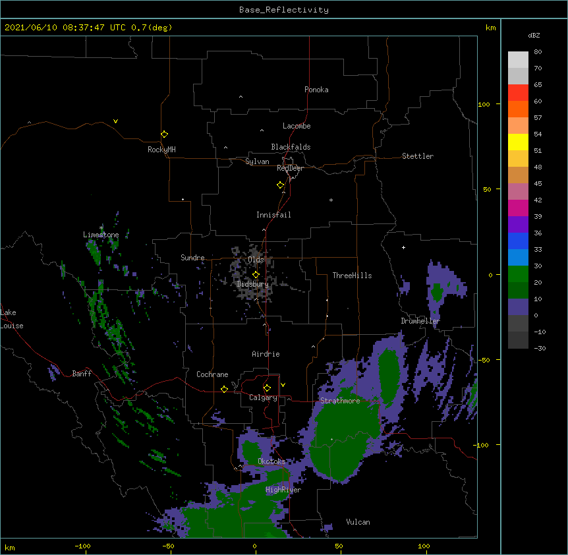
Task: Click the dBZ legend heading
Action: point(534,36)
